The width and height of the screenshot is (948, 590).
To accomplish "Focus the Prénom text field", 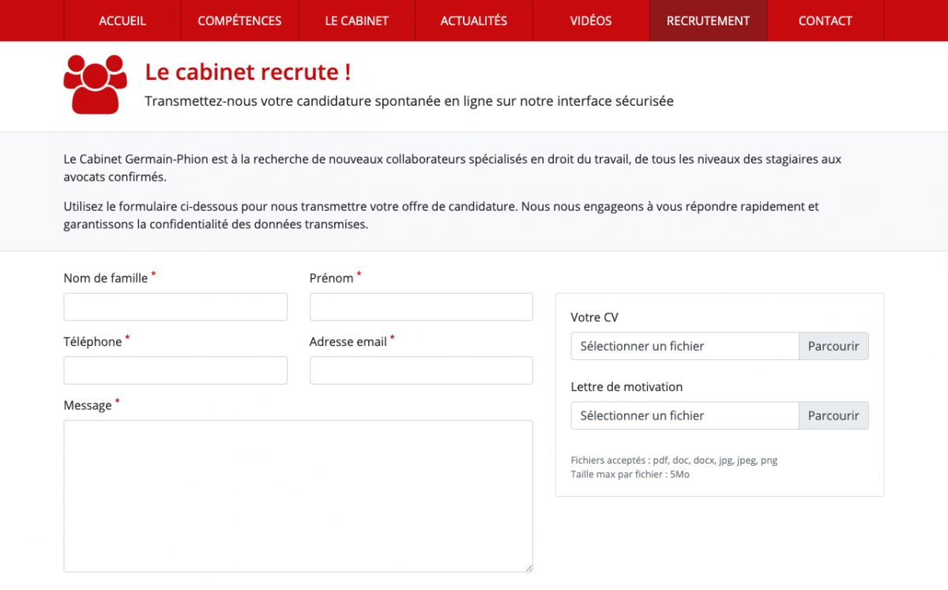I will point(421,306).
